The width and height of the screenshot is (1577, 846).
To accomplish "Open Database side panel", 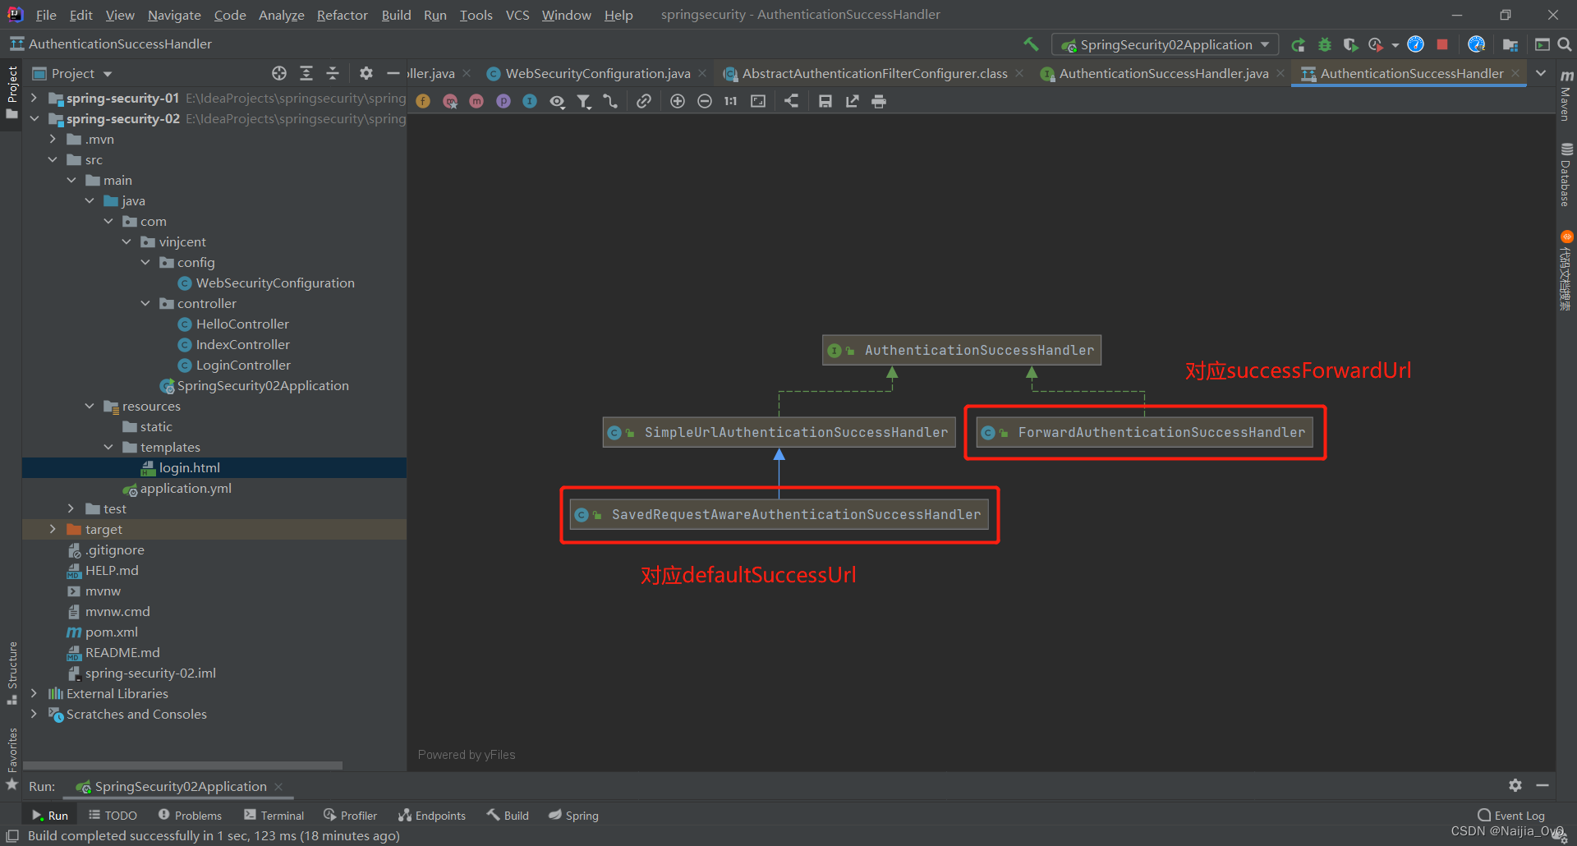I will [1566, 174].
